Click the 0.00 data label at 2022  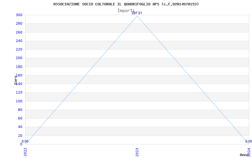pos(25,141)
